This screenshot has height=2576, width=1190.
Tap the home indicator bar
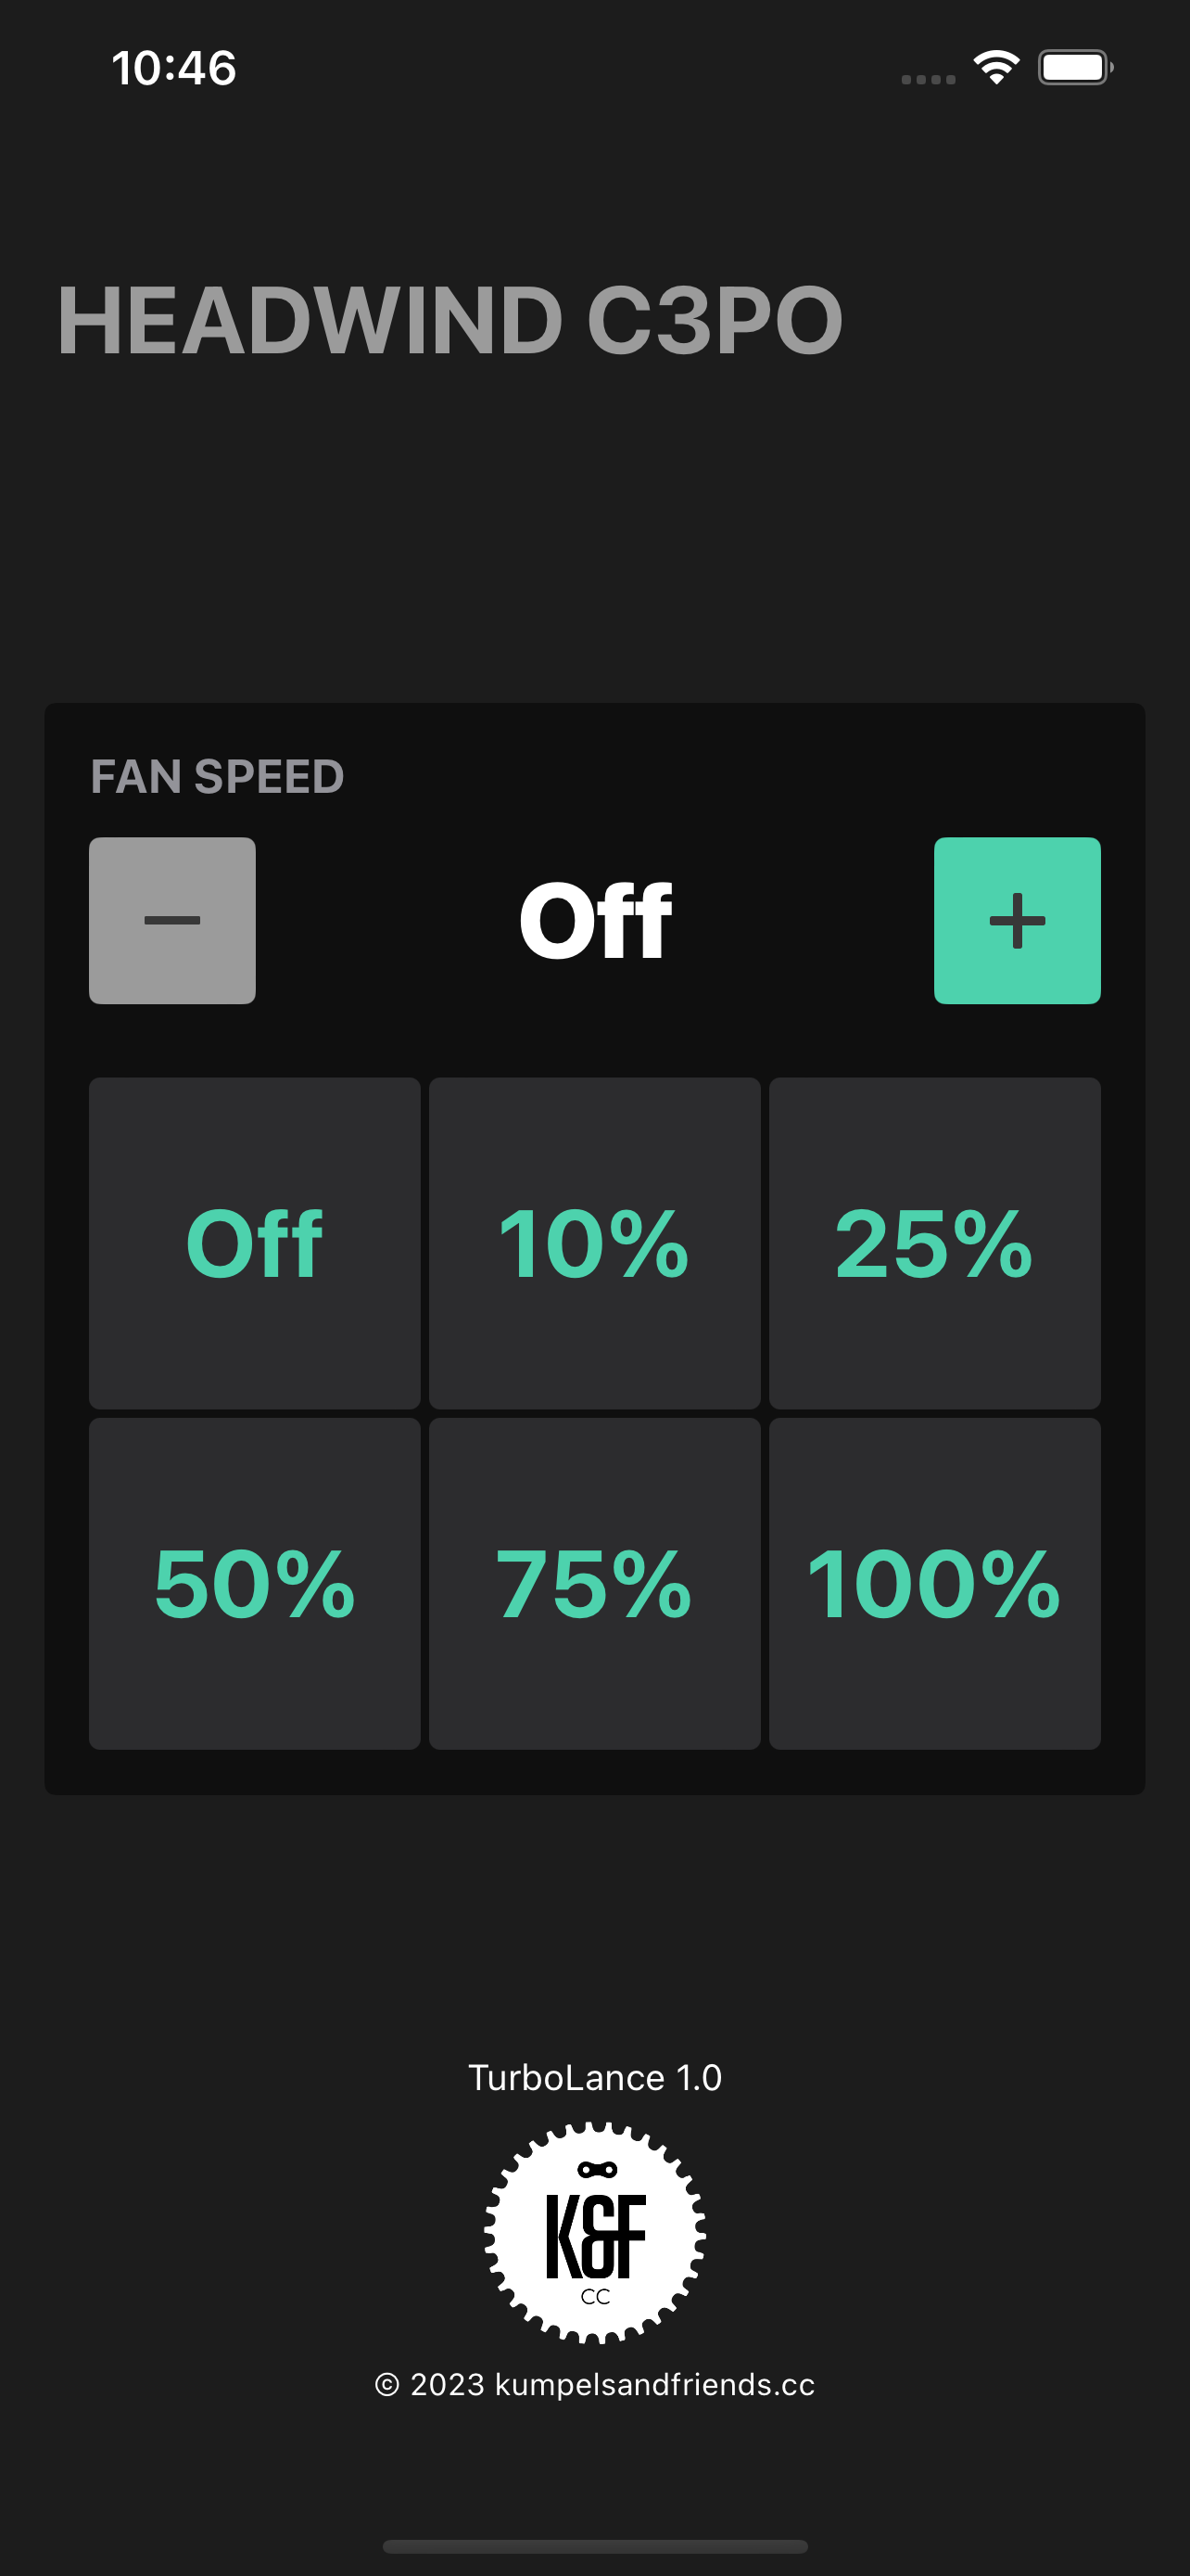[x=596, y=2546]
